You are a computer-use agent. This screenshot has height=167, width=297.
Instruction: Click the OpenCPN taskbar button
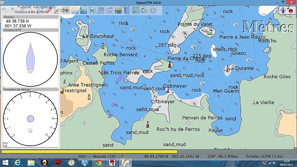[x=125, y=163]
